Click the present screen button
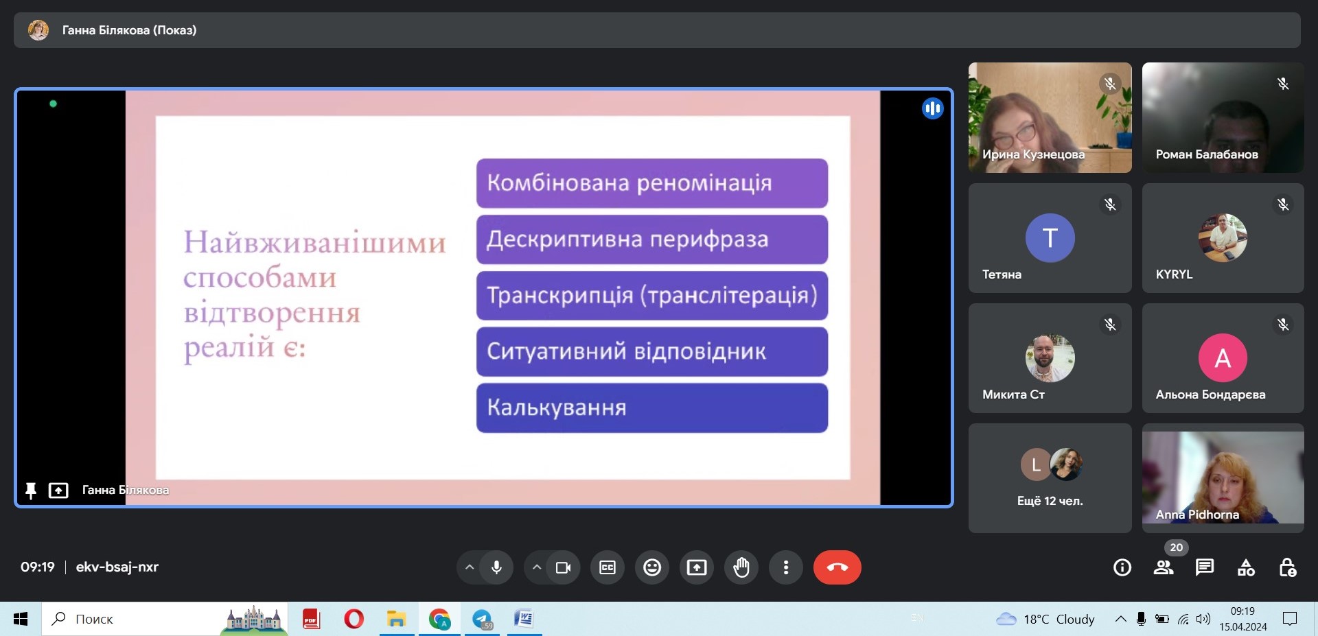Image resolution: width=1318 pixels, height=636 pixels. tap(697, 567)
